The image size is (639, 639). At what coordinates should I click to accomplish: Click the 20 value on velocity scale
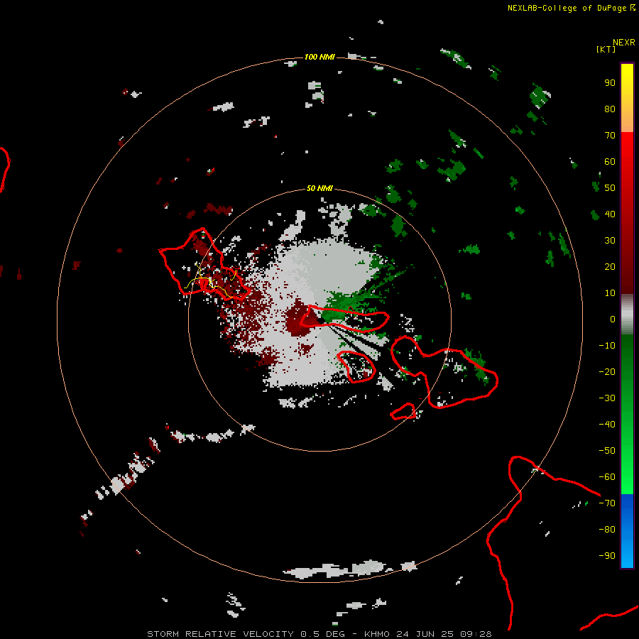tap(610, 267)
